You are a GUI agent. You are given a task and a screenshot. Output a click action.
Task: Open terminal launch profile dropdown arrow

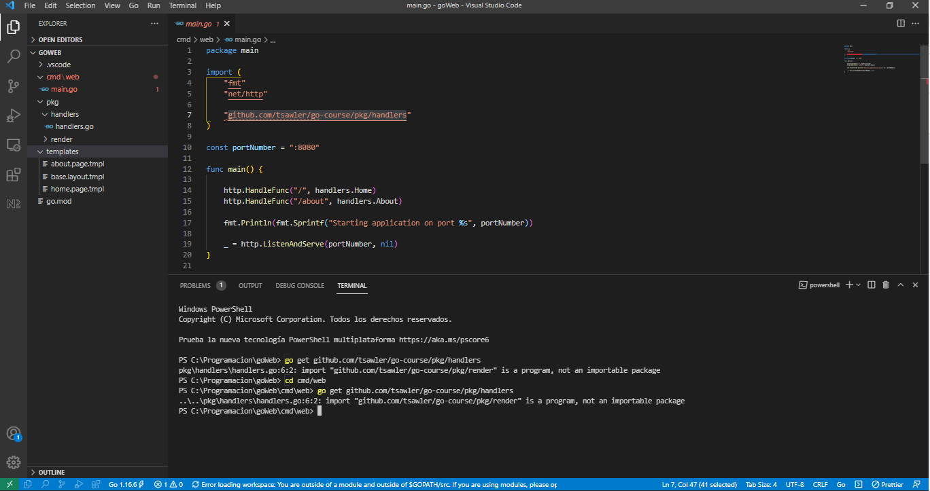tap(859, 285)
